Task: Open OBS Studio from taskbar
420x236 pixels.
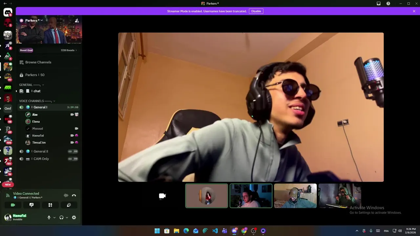Action: [x=253, y=231]
